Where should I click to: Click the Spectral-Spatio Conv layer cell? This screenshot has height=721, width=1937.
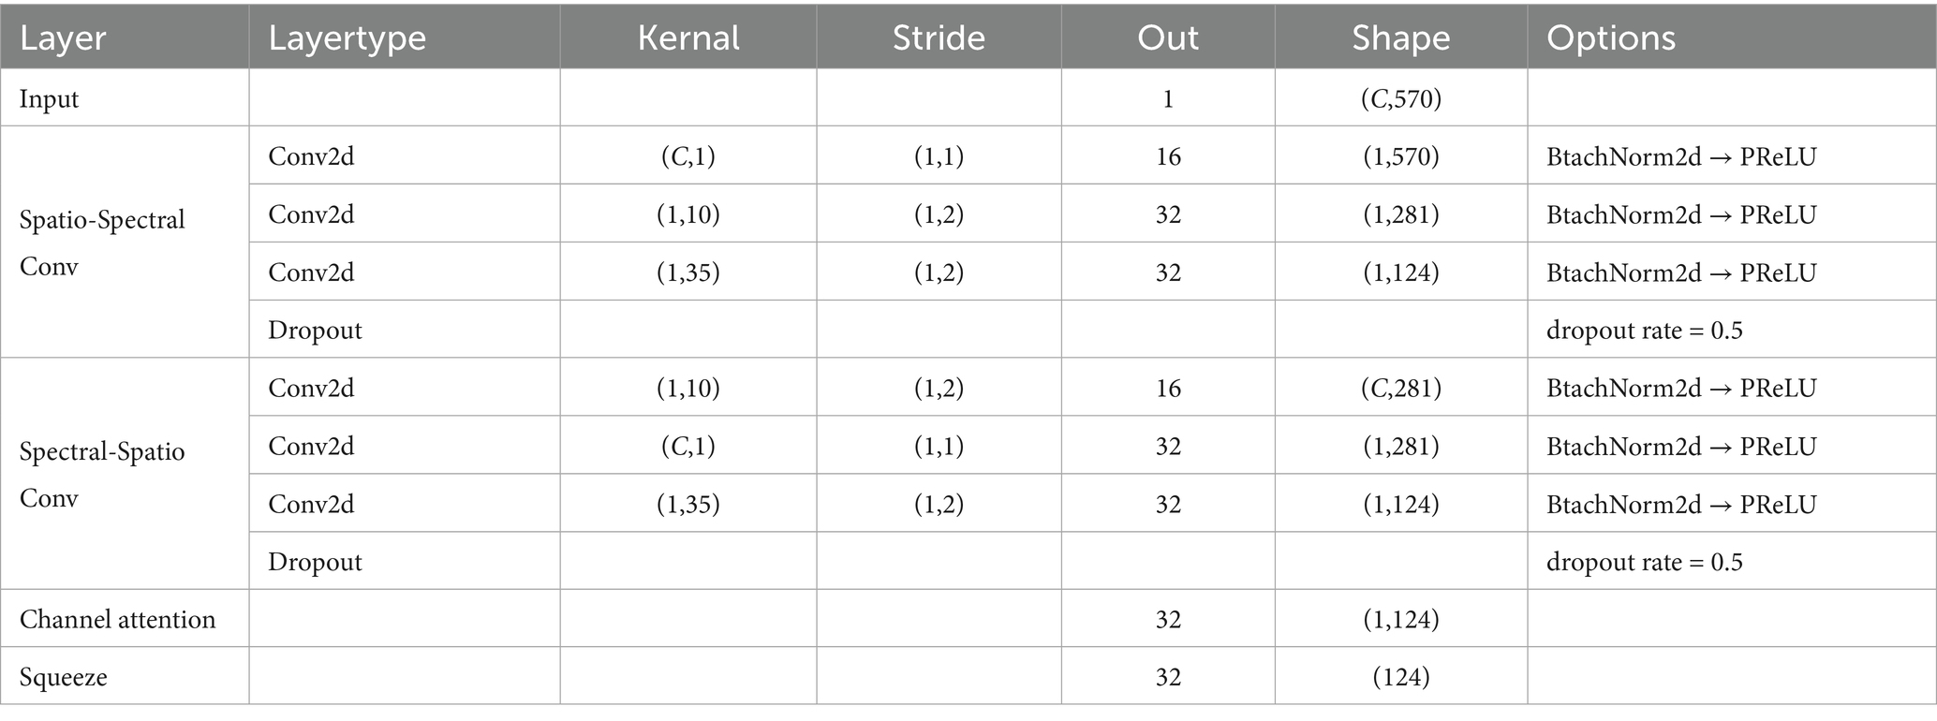[x=102, y=474]
